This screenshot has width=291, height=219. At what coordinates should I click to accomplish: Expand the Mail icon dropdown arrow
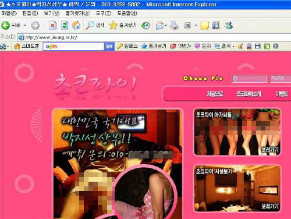(x=166, y=26)
